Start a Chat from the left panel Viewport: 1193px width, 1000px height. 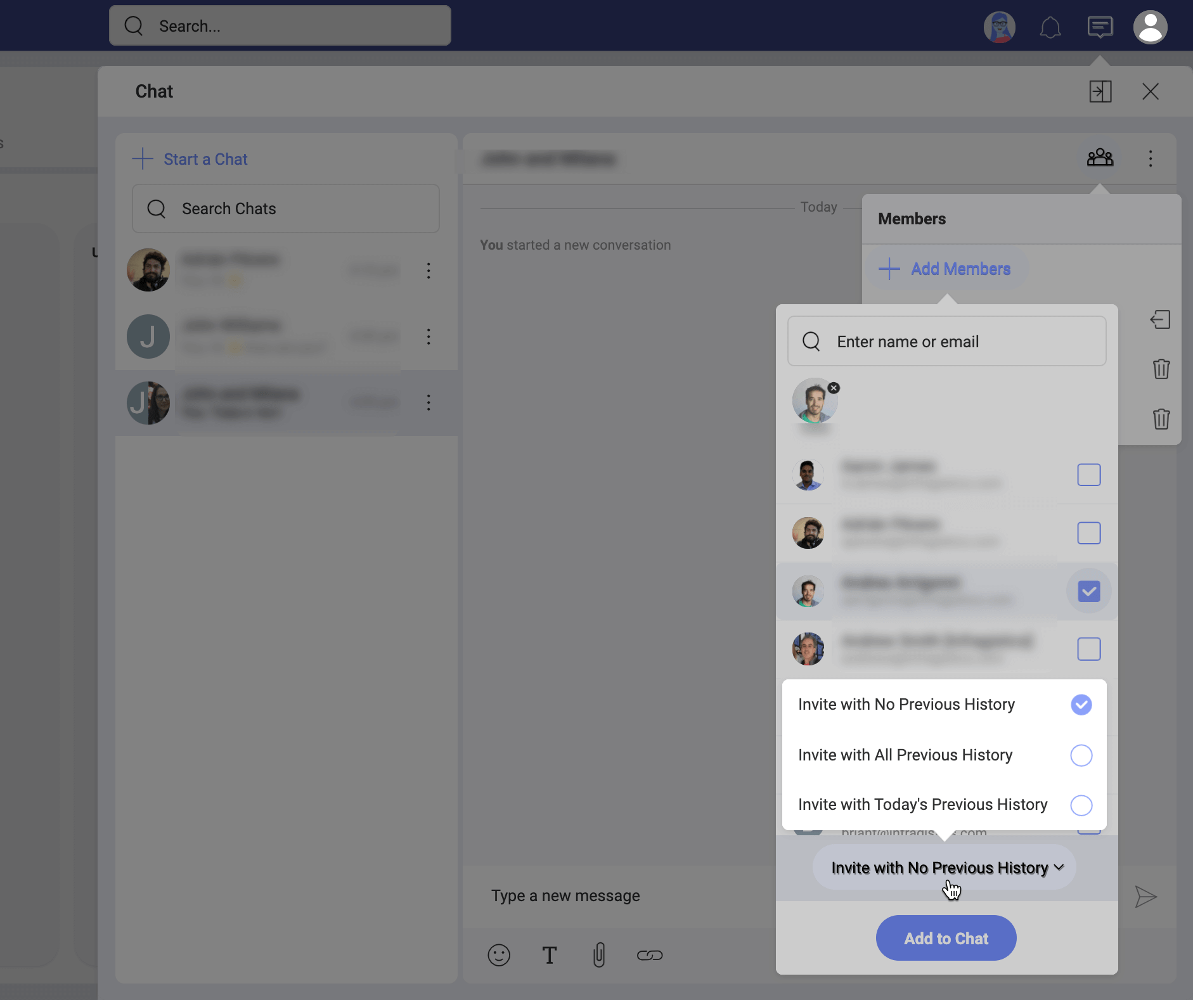pyautogui.click(x=205, y=159)
